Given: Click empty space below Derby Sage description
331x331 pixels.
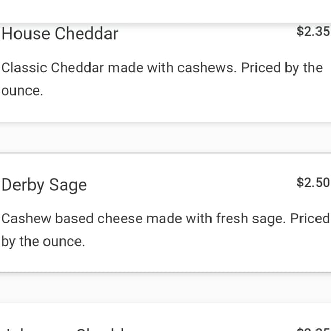Looking at the screenshot, I should point(165,261).
